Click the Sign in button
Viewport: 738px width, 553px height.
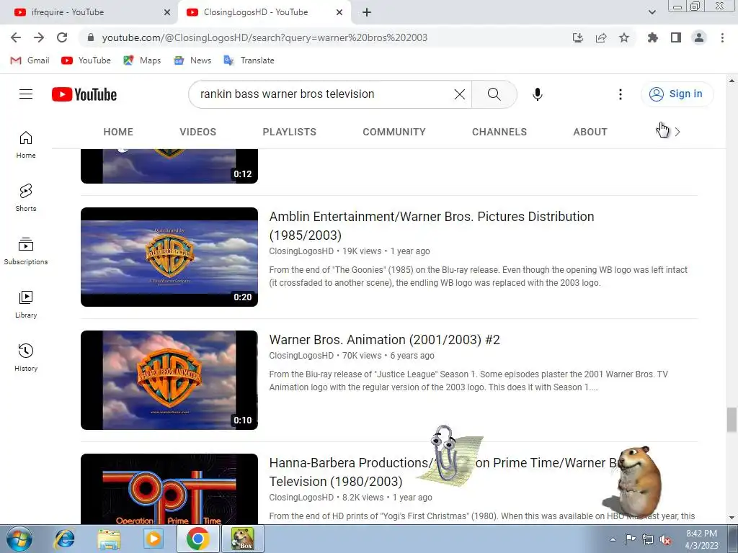pos(677,94)
